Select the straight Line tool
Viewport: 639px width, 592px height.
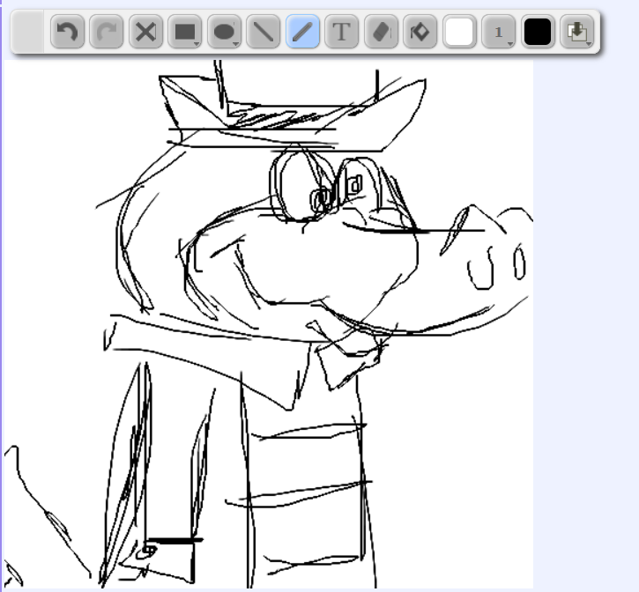pyautogui.click(x=264, y=32)
